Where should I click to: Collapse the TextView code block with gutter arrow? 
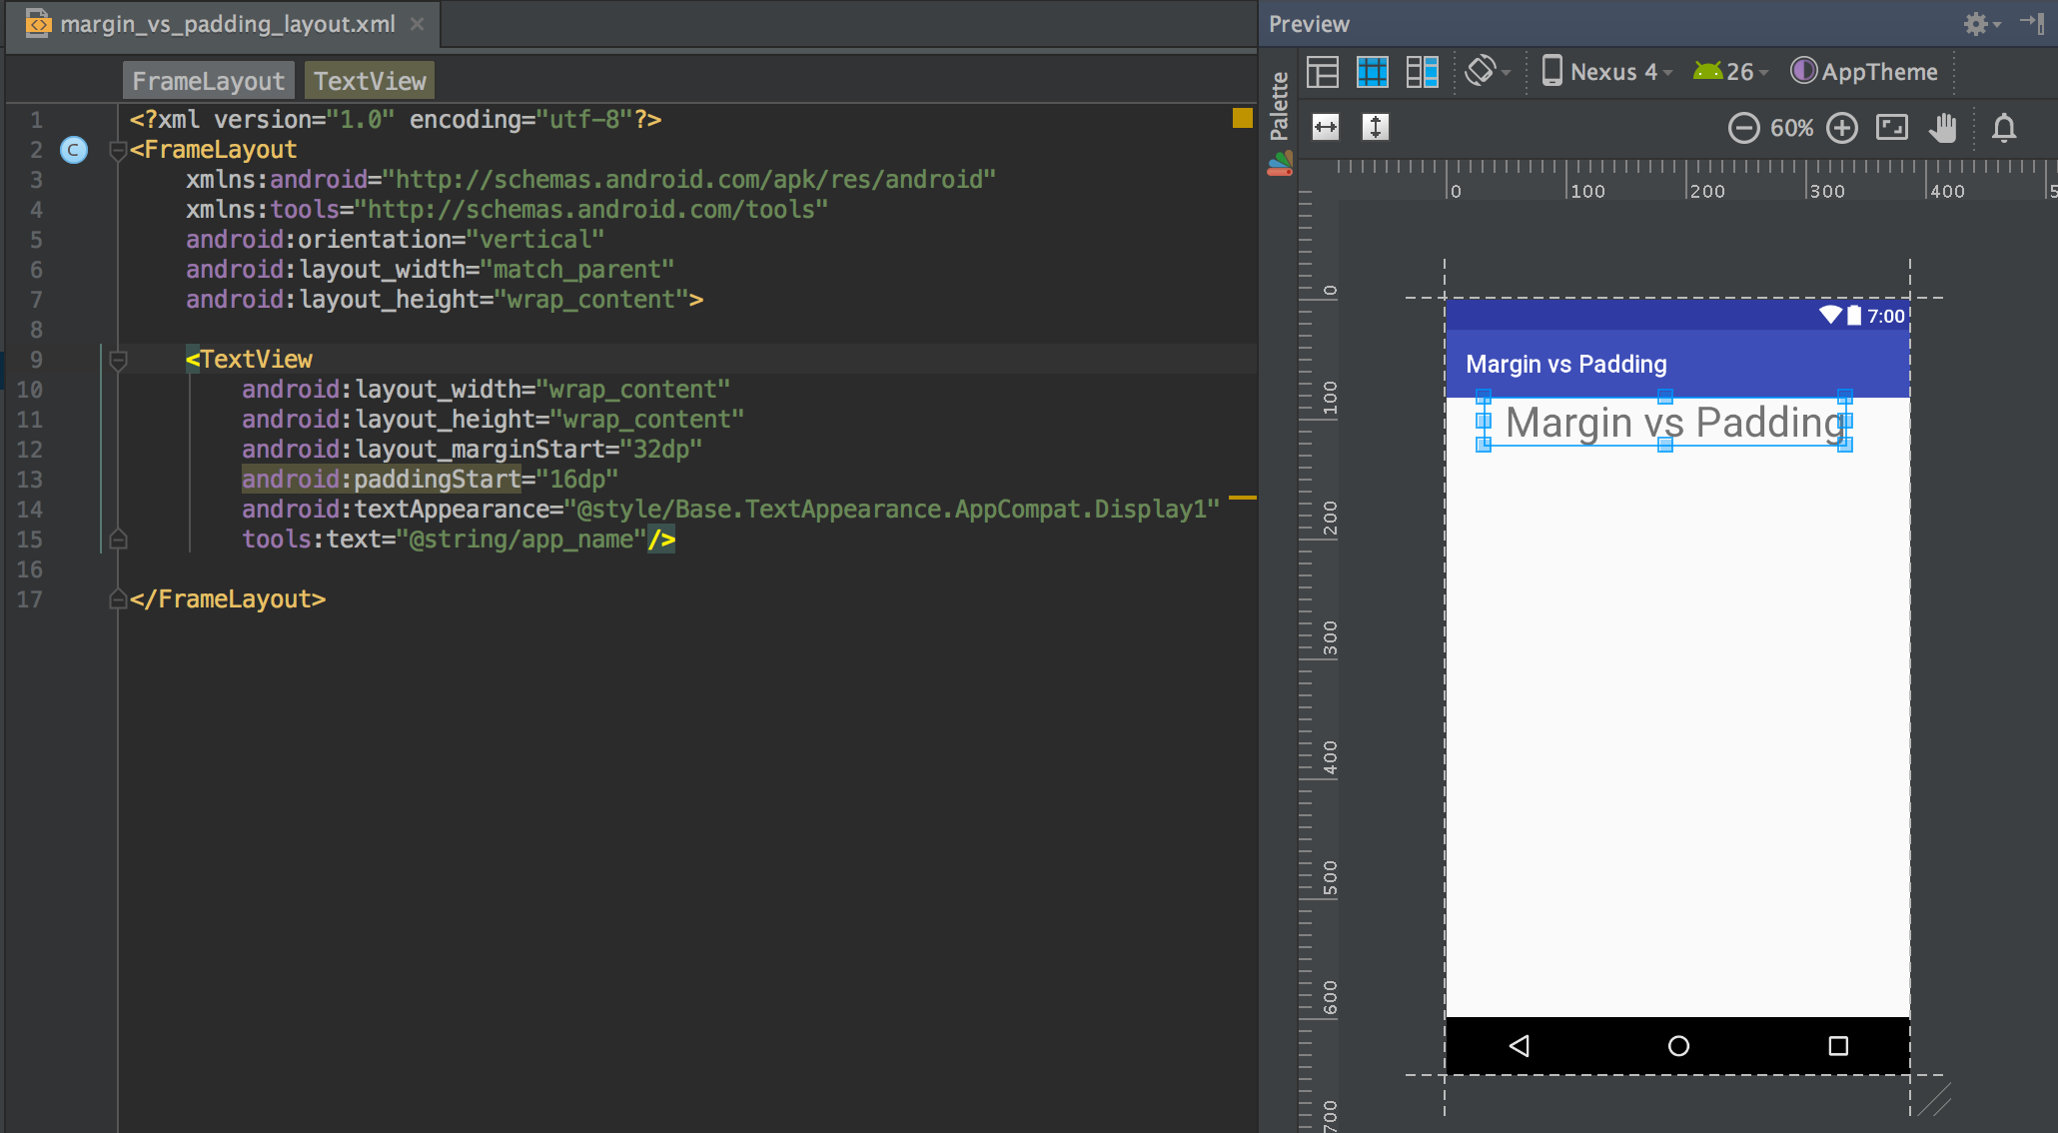coord(118,360)
